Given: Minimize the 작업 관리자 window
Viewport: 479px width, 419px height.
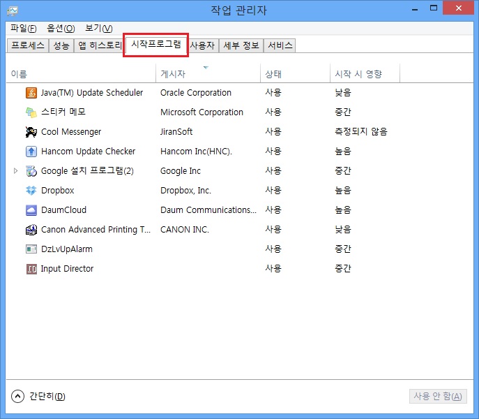Looking at the screenshot, I should coord(415,9).
